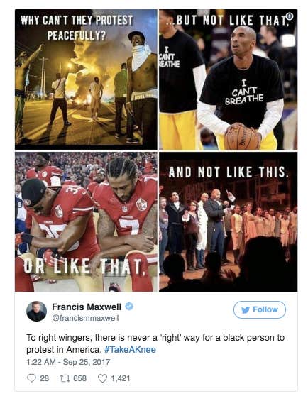Open the tweet timestamp 1:22 AM - Sep 25, 2017
The height and width of the screenshot is (401, 308).
68,362
